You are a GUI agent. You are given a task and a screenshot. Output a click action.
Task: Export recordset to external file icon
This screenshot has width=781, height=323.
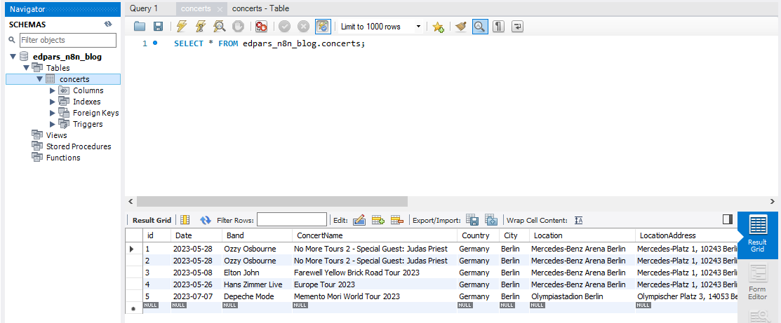pyautogui.click(x=472, y=220)
